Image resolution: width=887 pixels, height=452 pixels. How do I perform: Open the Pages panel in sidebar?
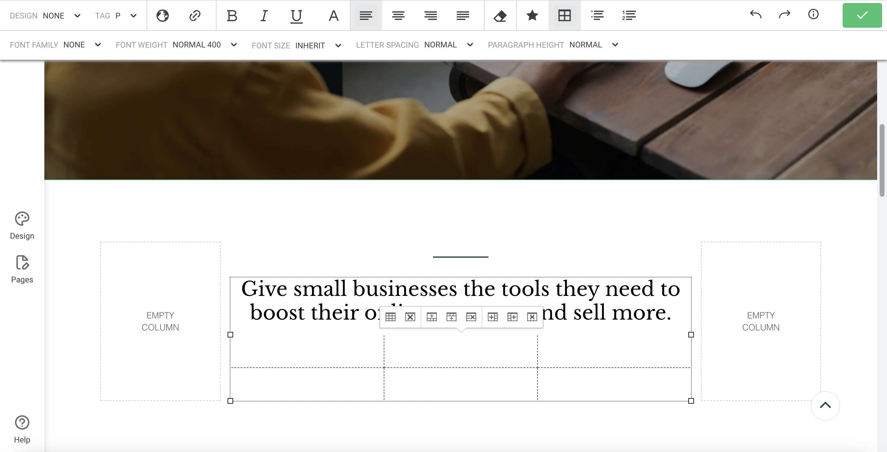[22, 269]
